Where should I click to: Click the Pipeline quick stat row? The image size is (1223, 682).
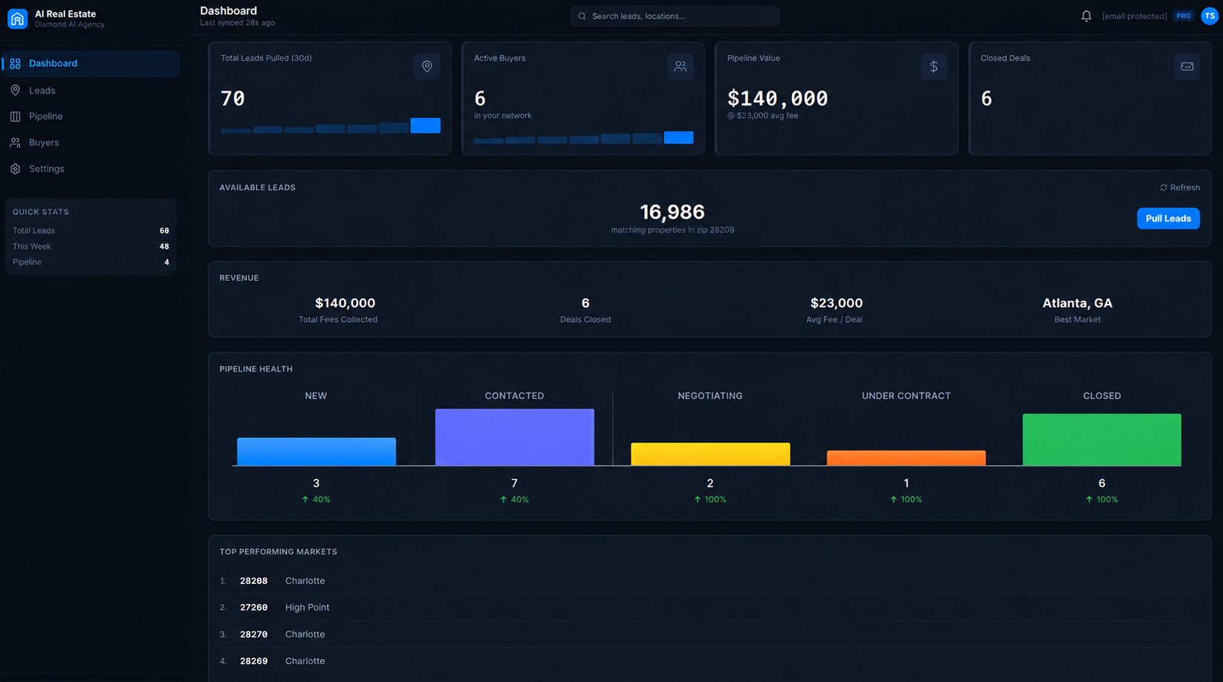[x=91, y=262]
